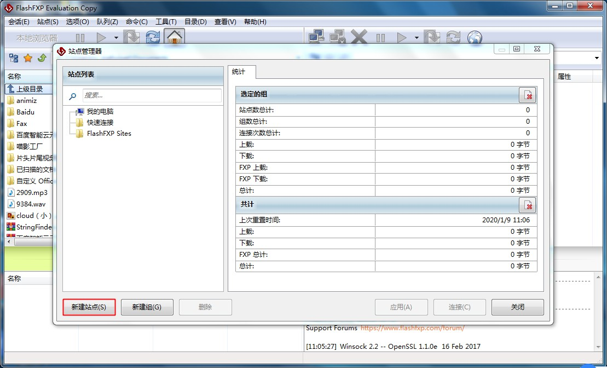Screen dimensions: 607x368
Task: Open the 队列(Z) menu
Action: pyautogui.click(x=107, y=22)
